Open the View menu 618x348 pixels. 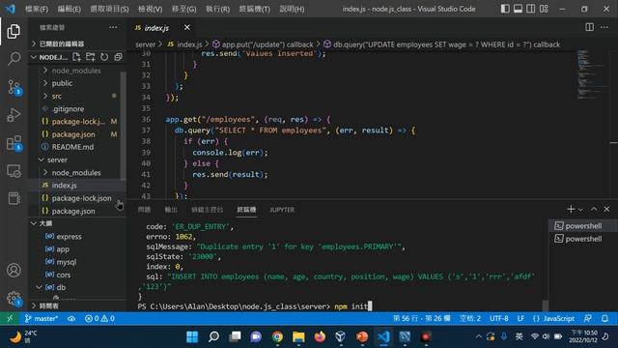coord(151,9)
